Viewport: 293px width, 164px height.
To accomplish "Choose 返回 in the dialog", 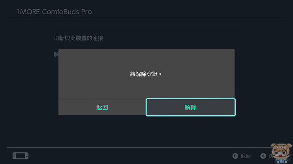I will point(102,107).
